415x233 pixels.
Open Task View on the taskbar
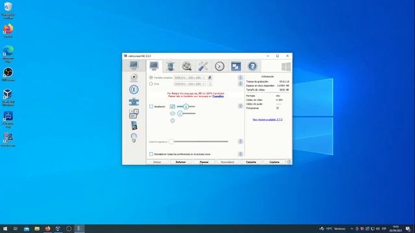click(16, 228)
